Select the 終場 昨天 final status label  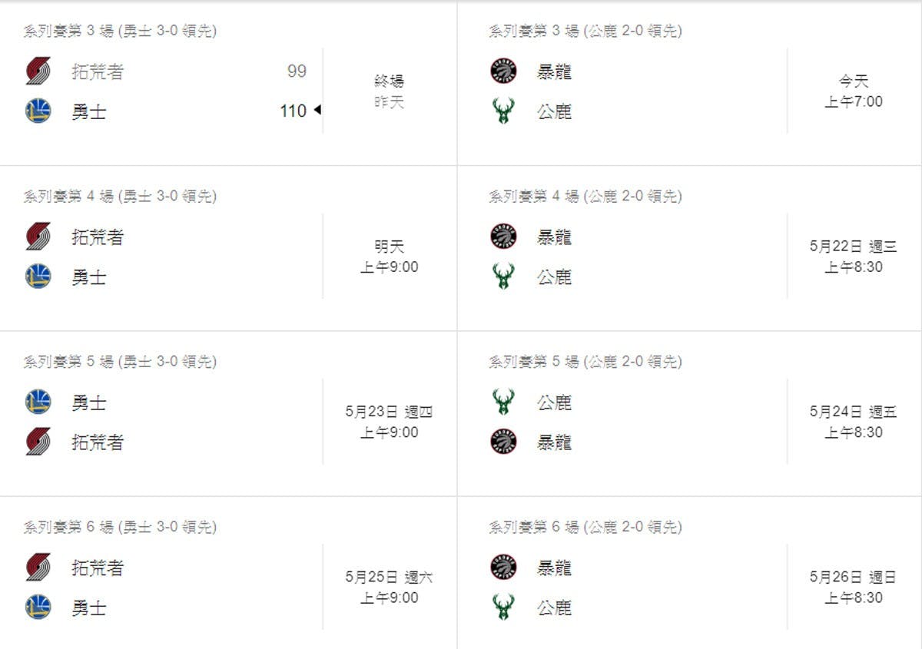(x=389, y=91)
